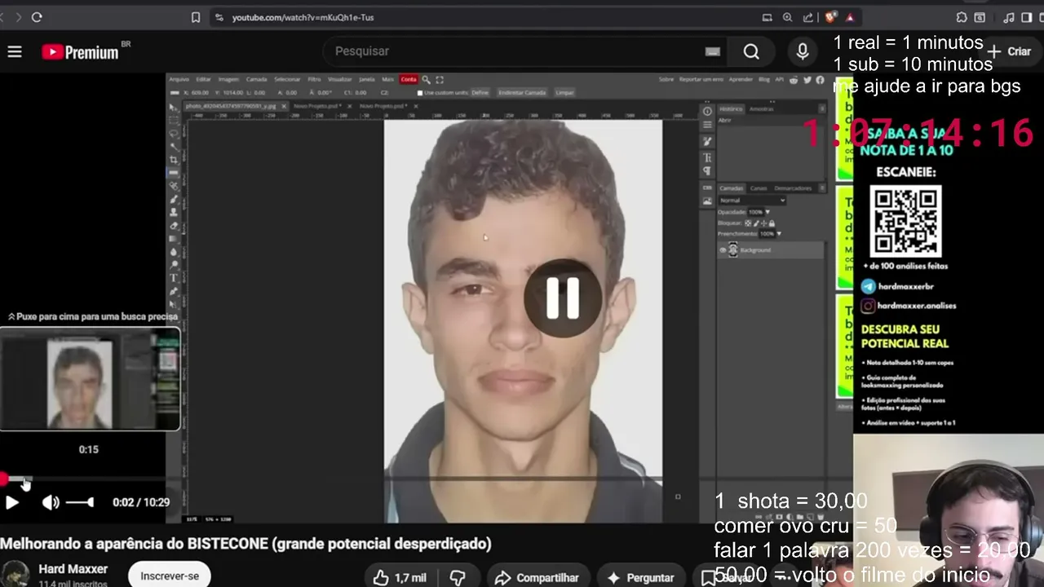Click the Photopea search magnifier icon
The width and height of the screenshot is (1044, 587).
pyautogui.click(x=426, y=79)
